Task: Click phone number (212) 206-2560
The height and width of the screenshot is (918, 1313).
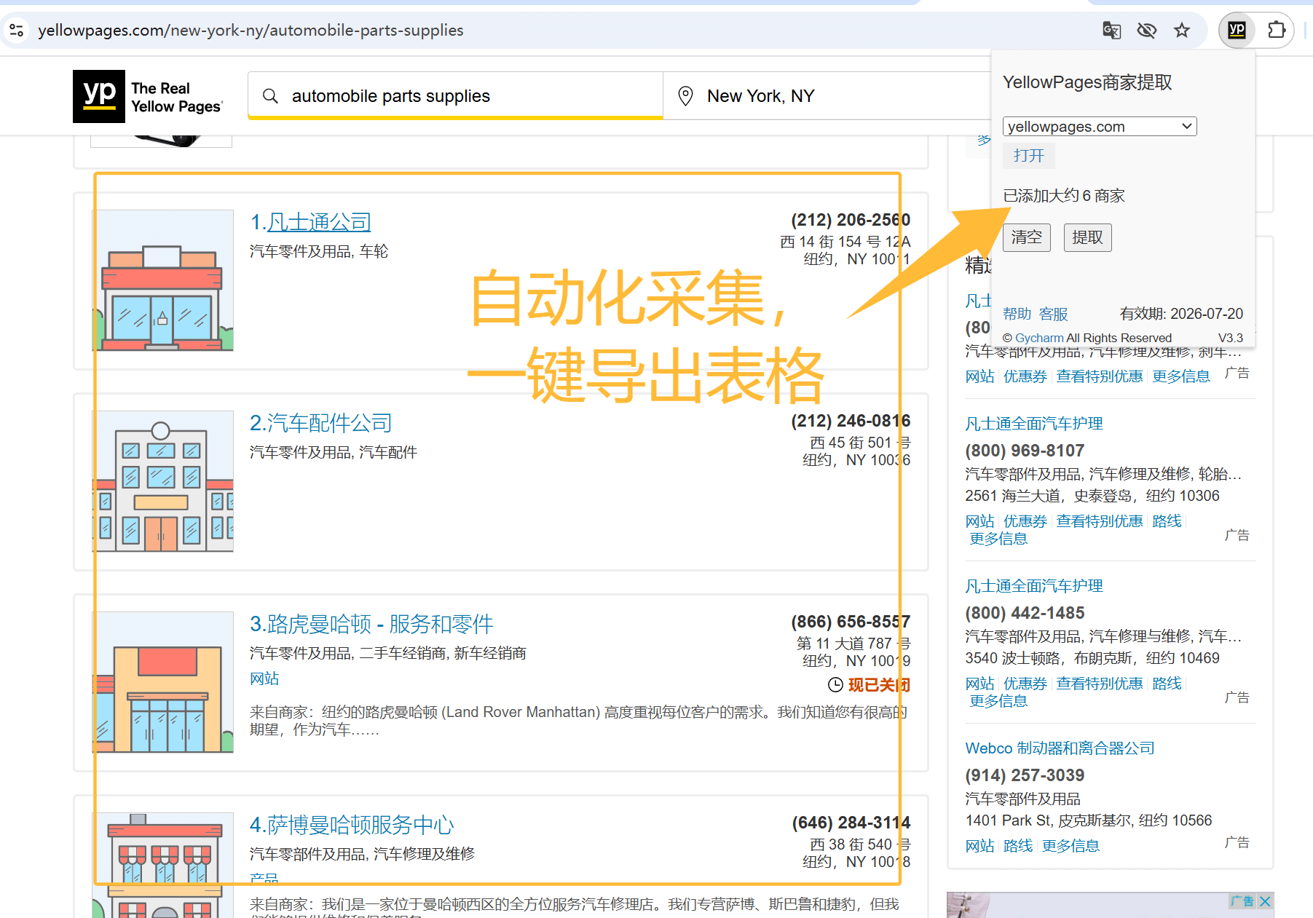Action: point(851,220)
